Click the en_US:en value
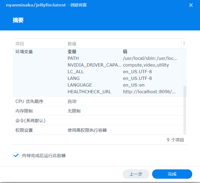This screenshot has height=183, width=200. (134, 85)
